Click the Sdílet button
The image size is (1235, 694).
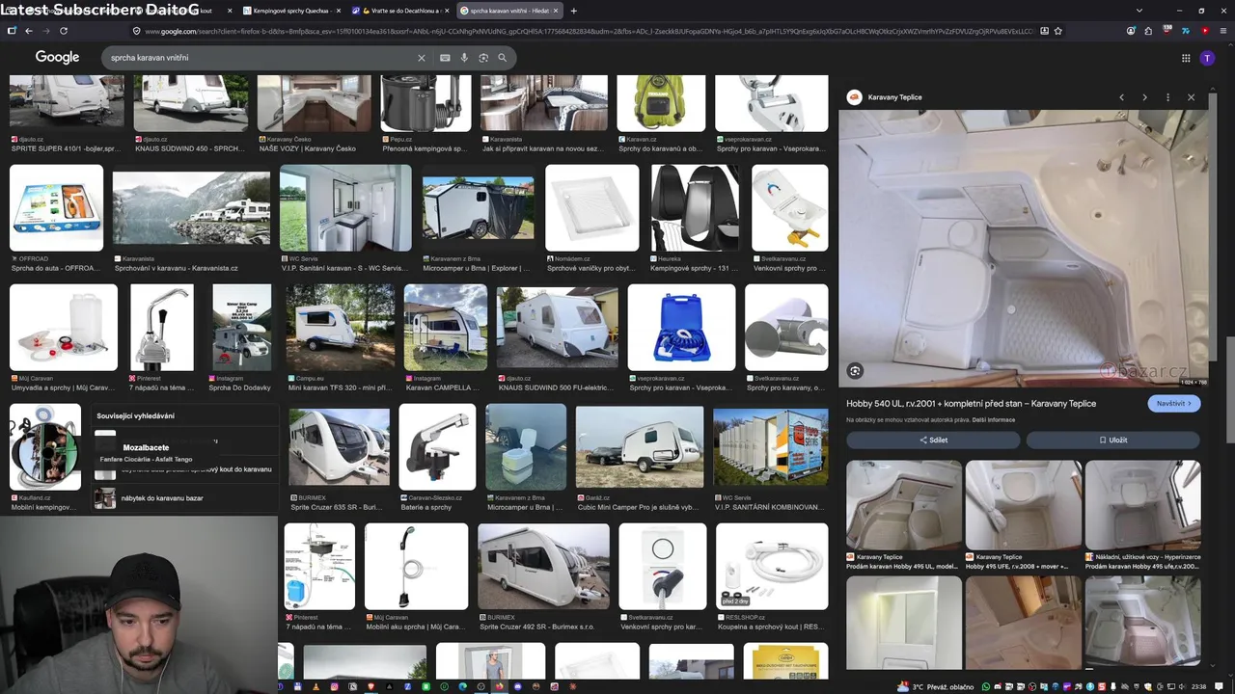pyautogui.click(x=933, y=440)
